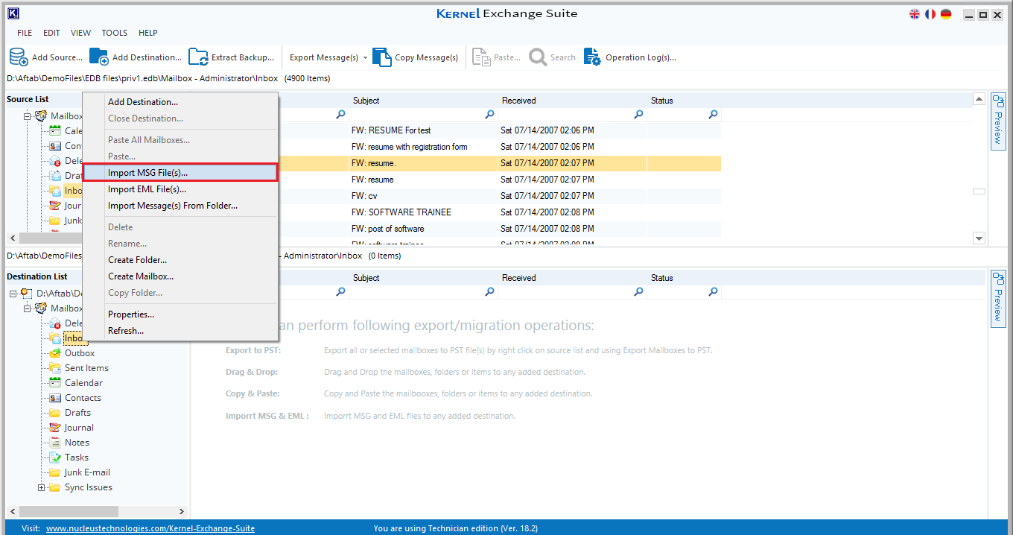Click the Operation Log(s) toolbar icon

click(592, 57)
